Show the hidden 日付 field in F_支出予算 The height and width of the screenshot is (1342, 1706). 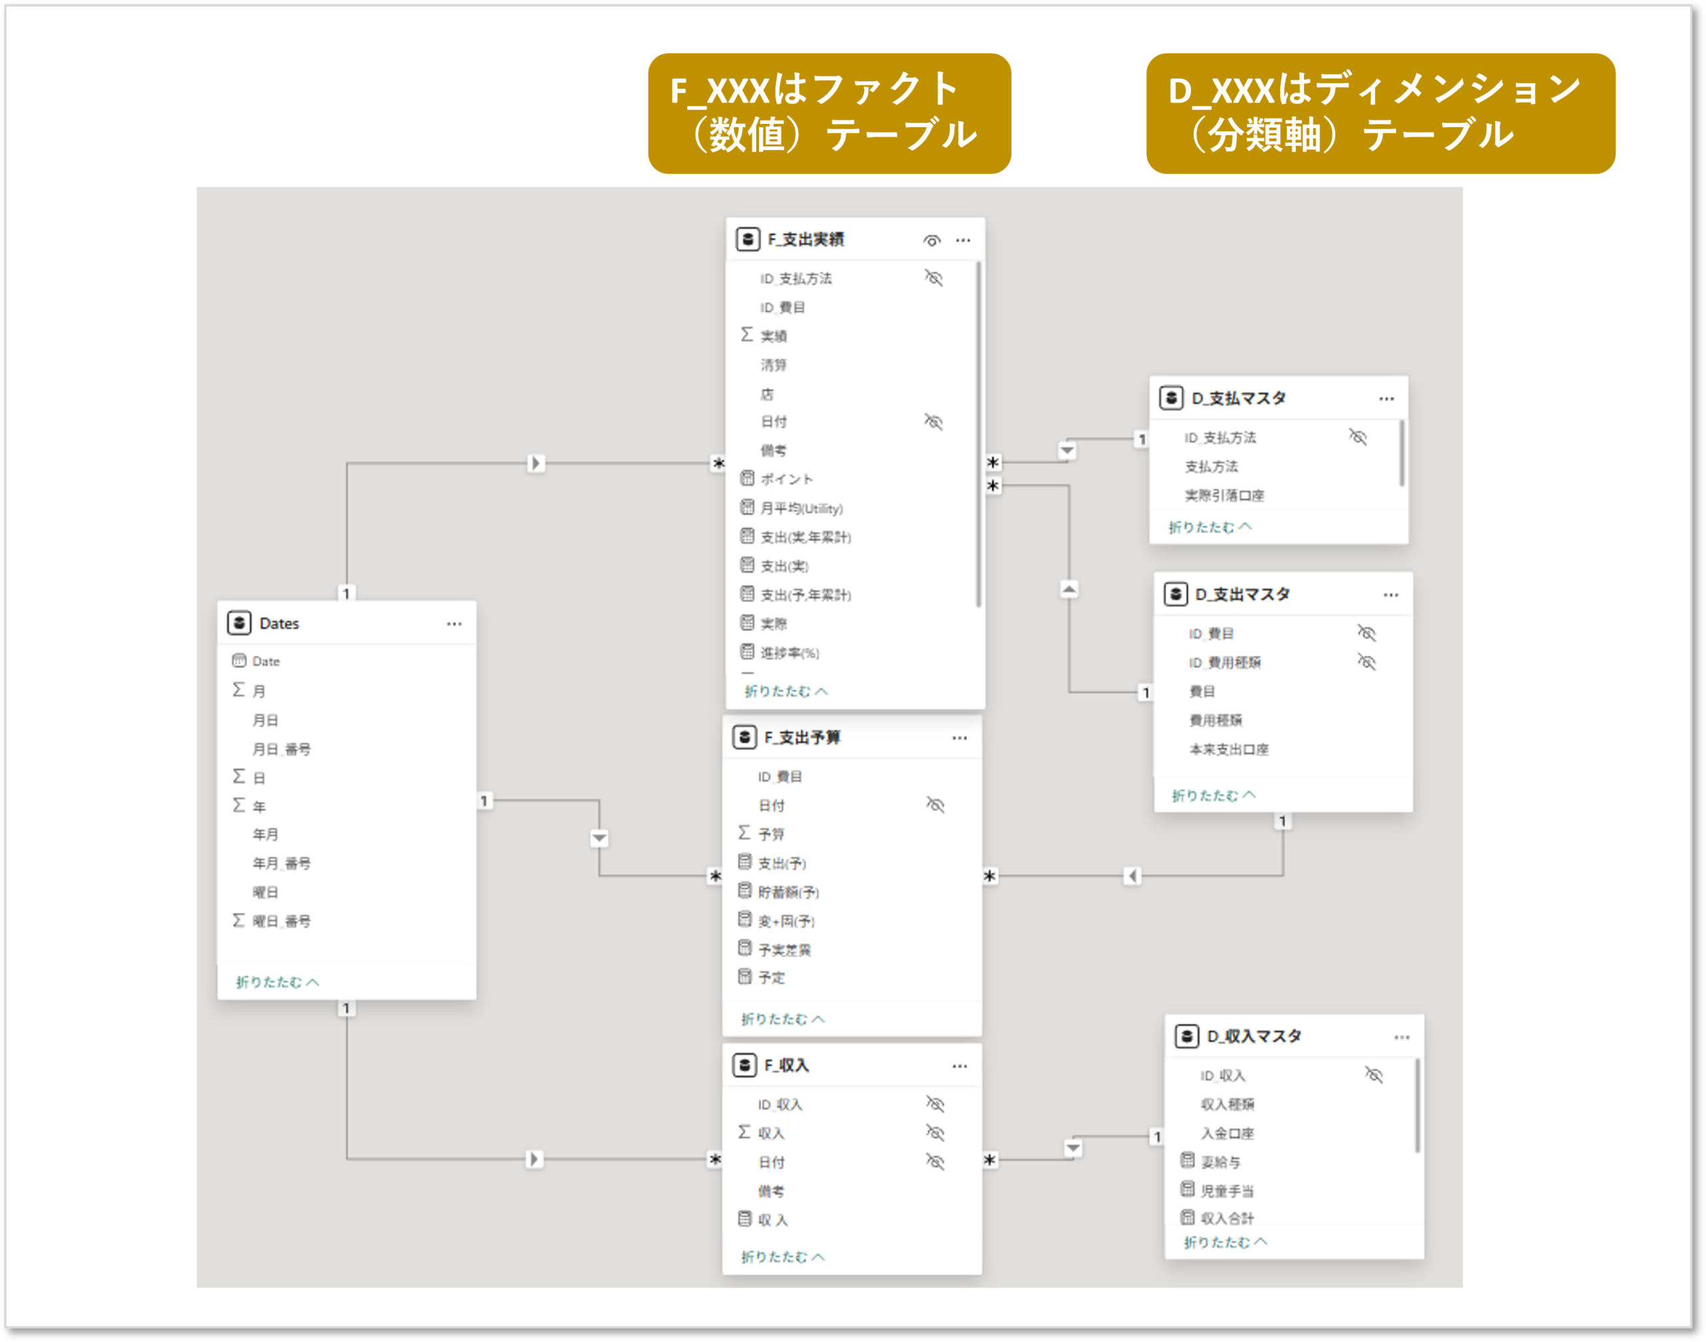tap(935, 804)
